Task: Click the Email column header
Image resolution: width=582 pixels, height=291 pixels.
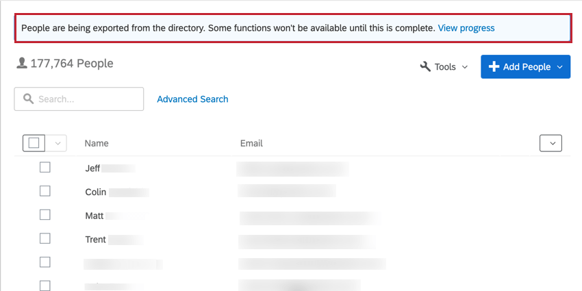Action: [251, 143]
